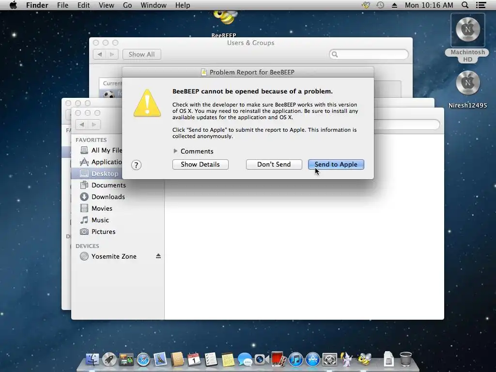Viewport: 496px width, 372px height.
Task: Open the Finder menu
Action: pyautogui.click(x=37, y=5)
